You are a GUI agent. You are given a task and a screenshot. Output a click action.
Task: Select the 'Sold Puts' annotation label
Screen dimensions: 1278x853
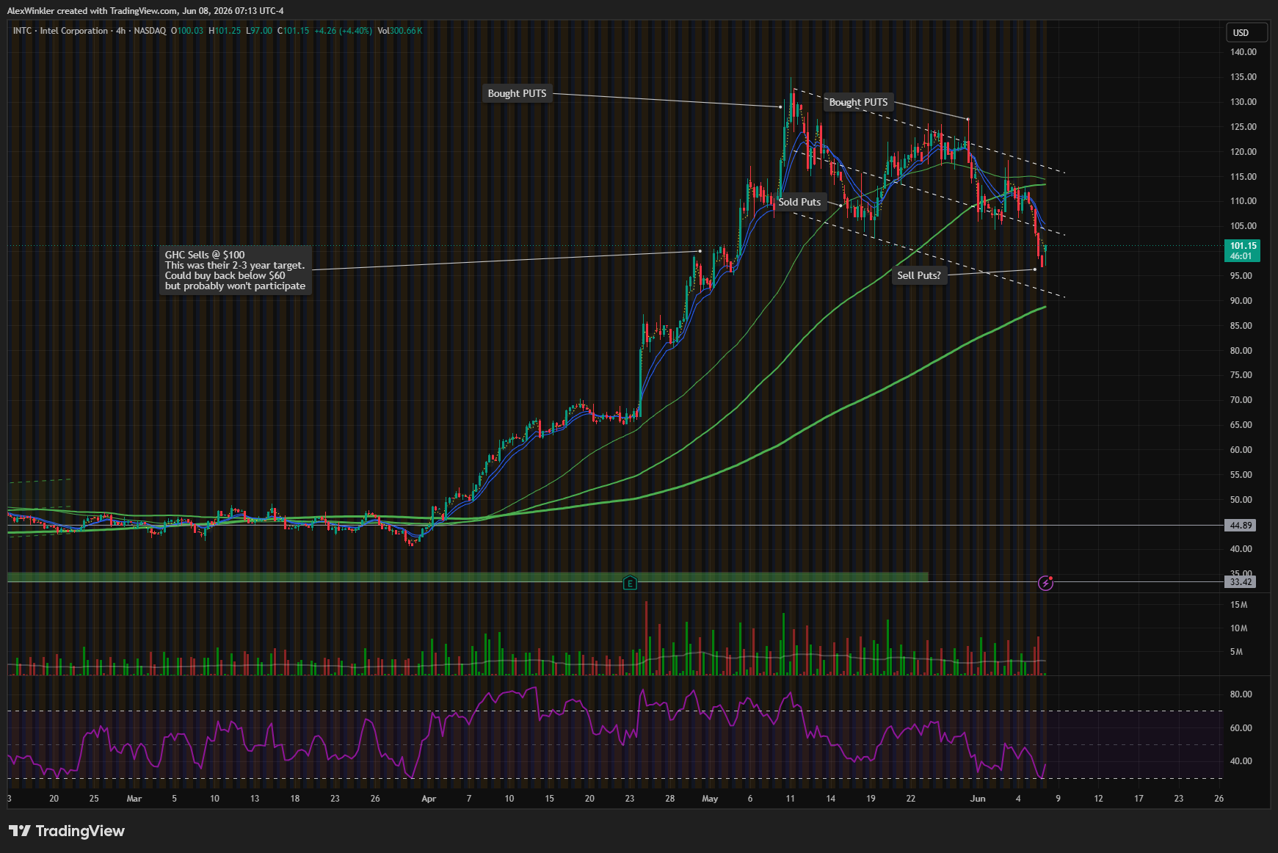[x=799, y=203]
